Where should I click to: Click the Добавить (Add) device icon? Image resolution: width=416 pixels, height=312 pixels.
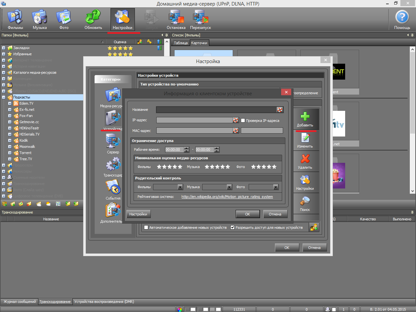(x=305, y=117)
